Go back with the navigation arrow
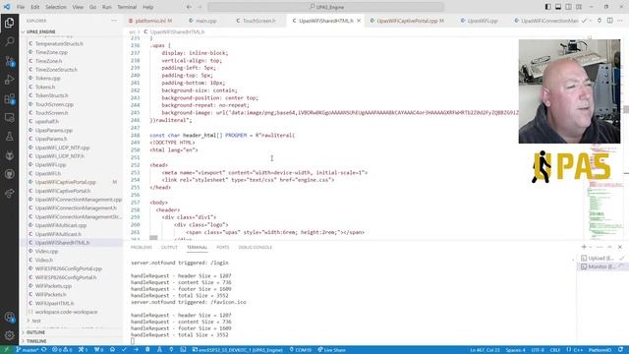Screen dimensions: 629x354 tap(189, 7)
